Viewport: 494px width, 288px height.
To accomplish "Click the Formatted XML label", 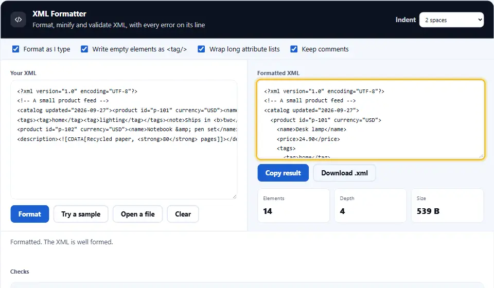I will (x=278, y=73).
